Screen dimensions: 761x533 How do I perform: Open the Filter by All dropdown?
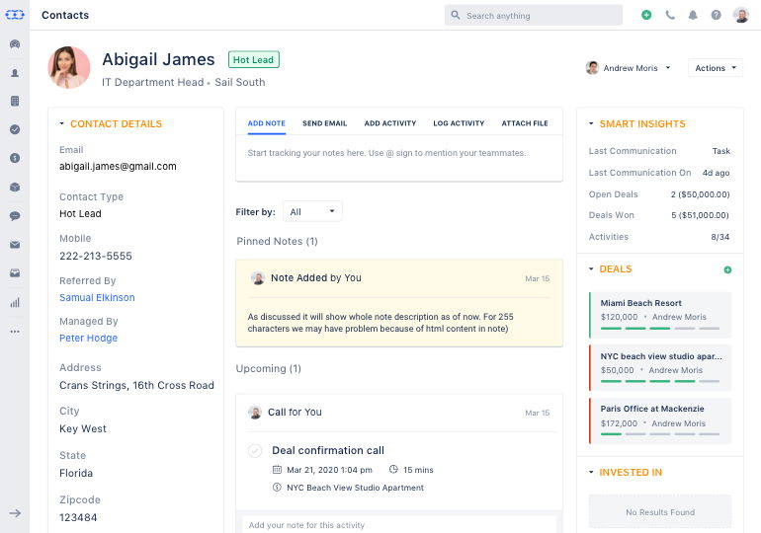point(312,211)
